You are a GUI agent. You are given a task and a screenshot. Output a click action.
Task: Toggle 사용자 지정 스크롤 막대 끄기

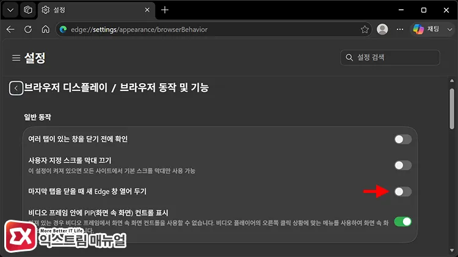pos(403,165)
